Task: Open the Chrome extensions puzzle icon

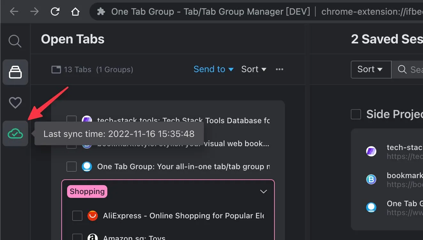Action: (101, 11)
